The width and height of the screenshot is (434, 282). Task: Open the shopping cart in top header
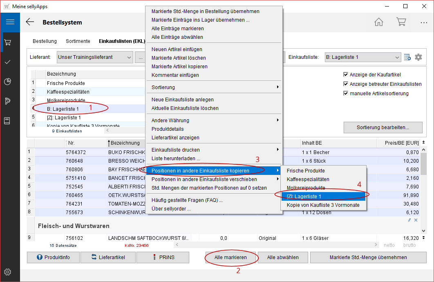coord(401,22)
